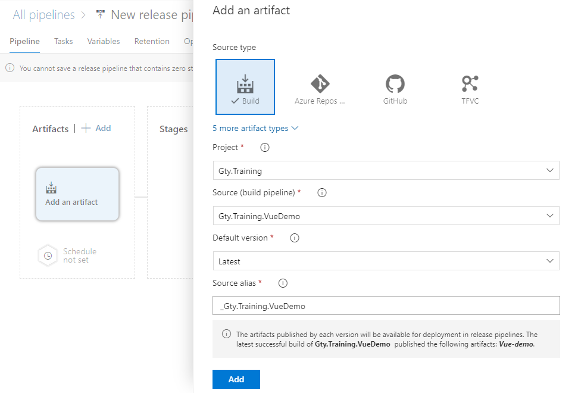Expand the Default version Latest dropdown
The height and width of the screenshot is (393, 578).
[386, 261]
